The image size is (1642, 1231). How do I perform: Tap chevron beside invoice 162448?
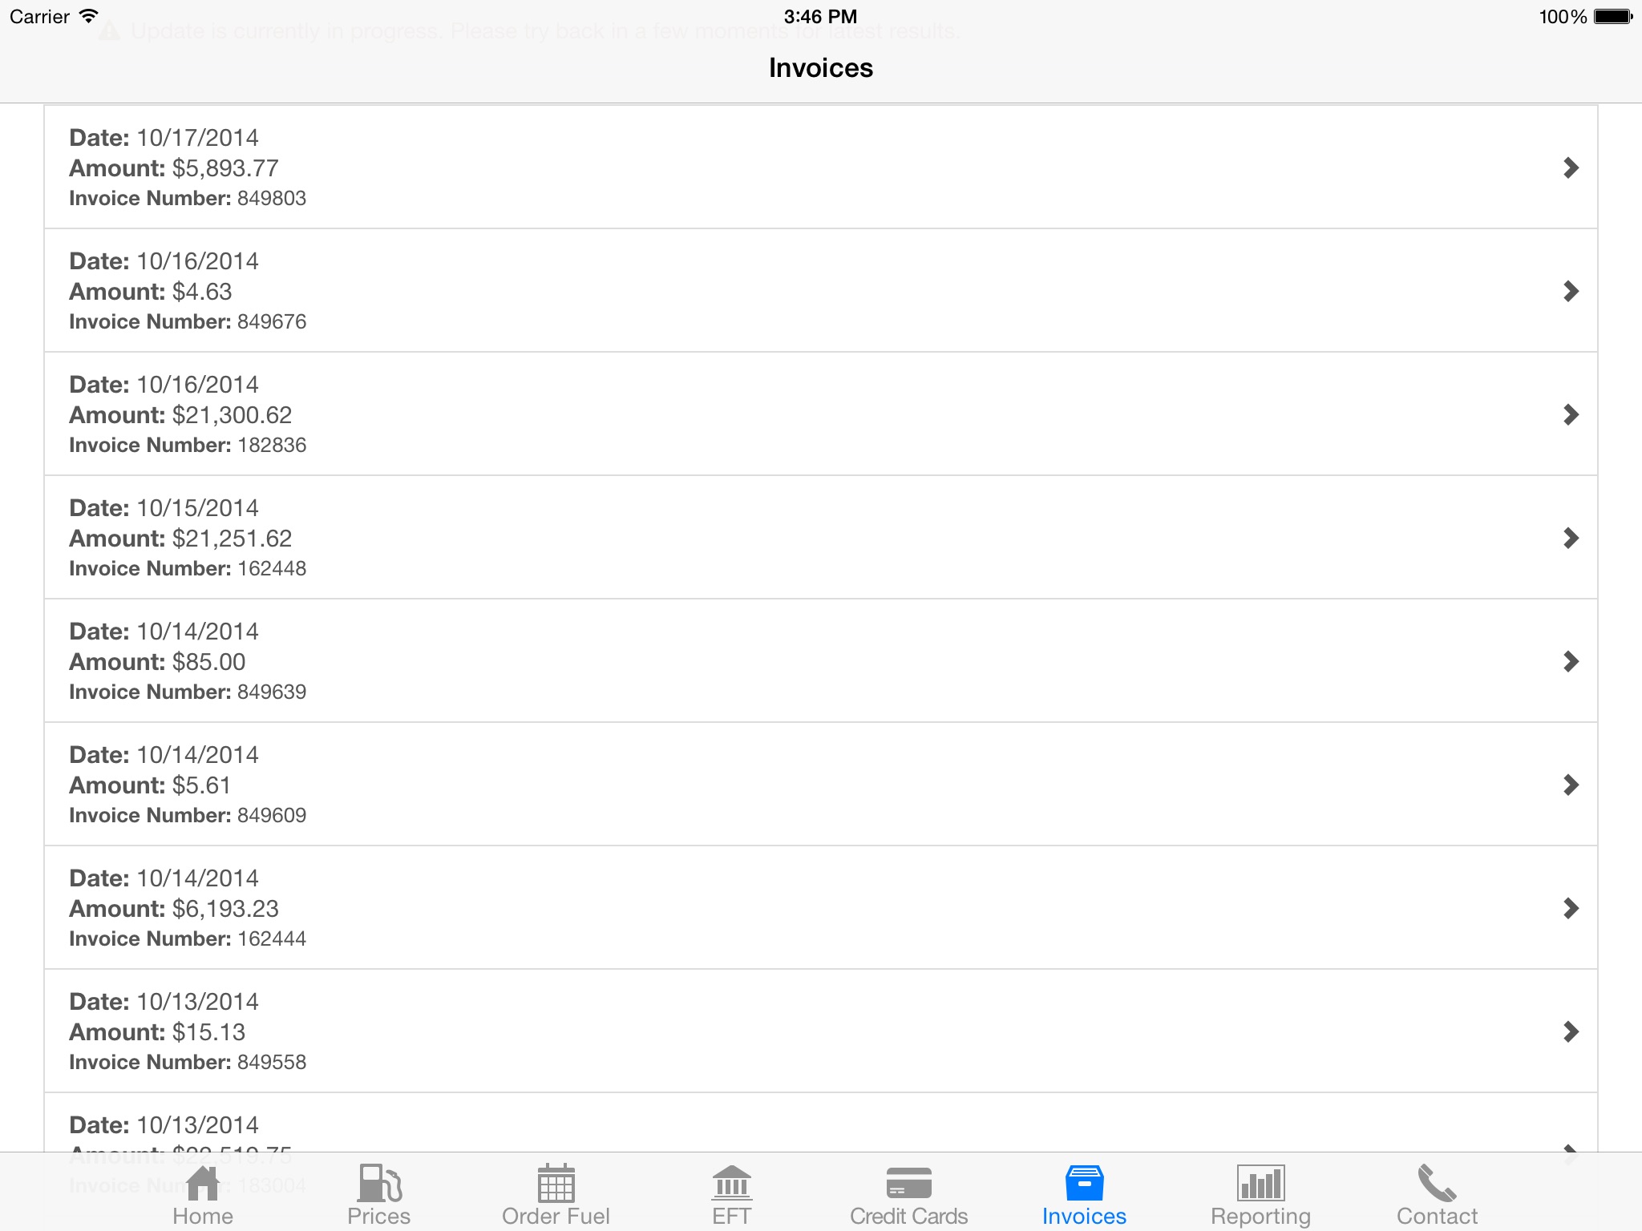pos(1571,538)
